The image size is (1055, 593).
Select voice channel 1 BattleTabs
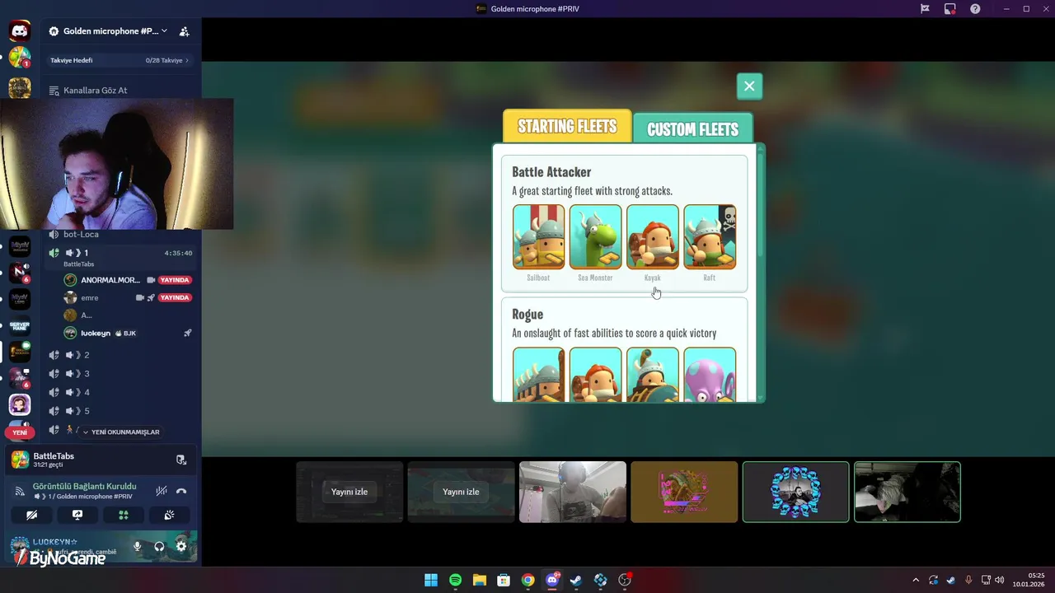pyautogui.click(x=119, y=257)
